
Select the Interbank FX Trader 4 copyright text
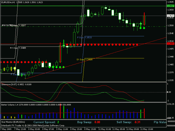[x=33, y=125]
